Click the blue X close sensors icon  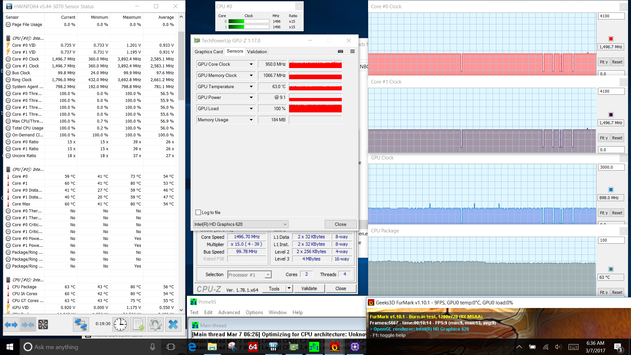point(173,325)
